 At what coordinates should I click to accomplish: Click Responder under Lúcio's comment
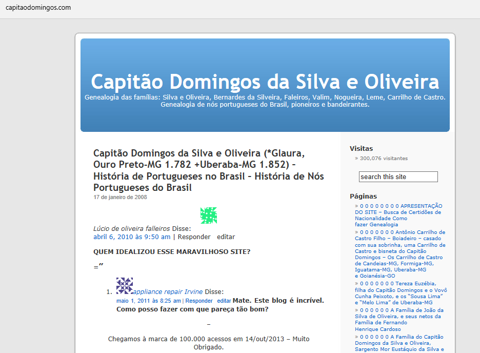[194, 237]
